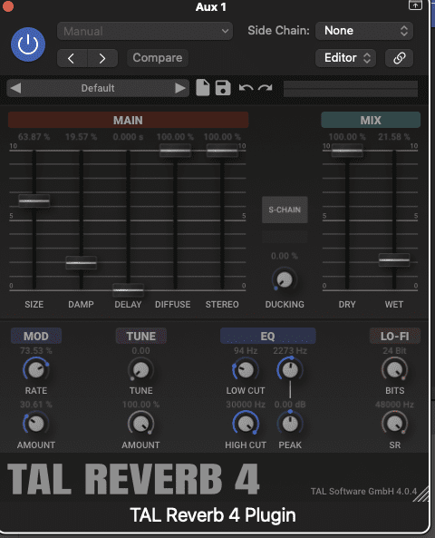Click the STEREO fader handle
Viewport: 435px width, 538px height.
(x=222, y=151)
